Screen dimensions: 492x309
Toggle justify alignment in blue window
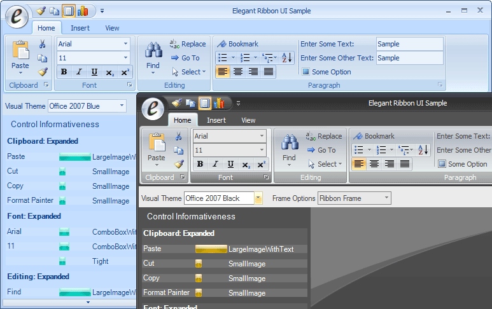click(x=269, y=72)
